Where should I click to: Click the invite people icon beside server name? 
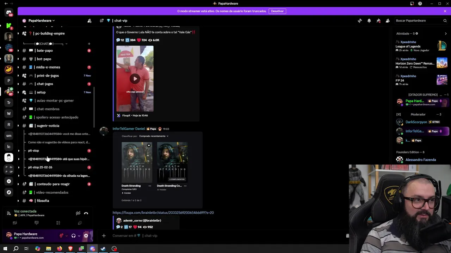[89, 21]
